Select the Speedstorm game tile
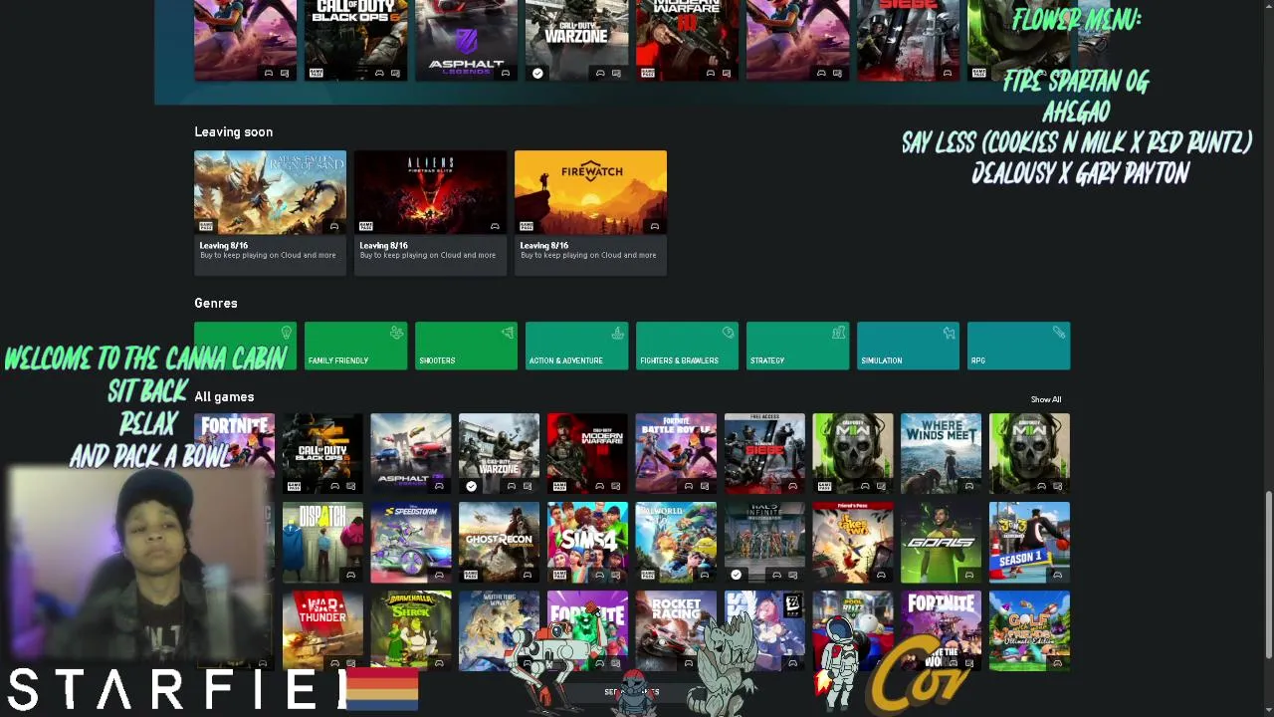This screenshot has width=1274, height=717. pyautogui.click(x=410, y=542)
